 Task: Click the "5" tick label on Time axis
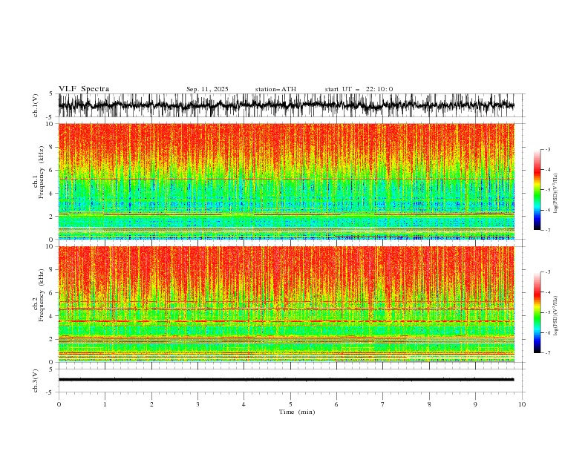click(290, 404)
